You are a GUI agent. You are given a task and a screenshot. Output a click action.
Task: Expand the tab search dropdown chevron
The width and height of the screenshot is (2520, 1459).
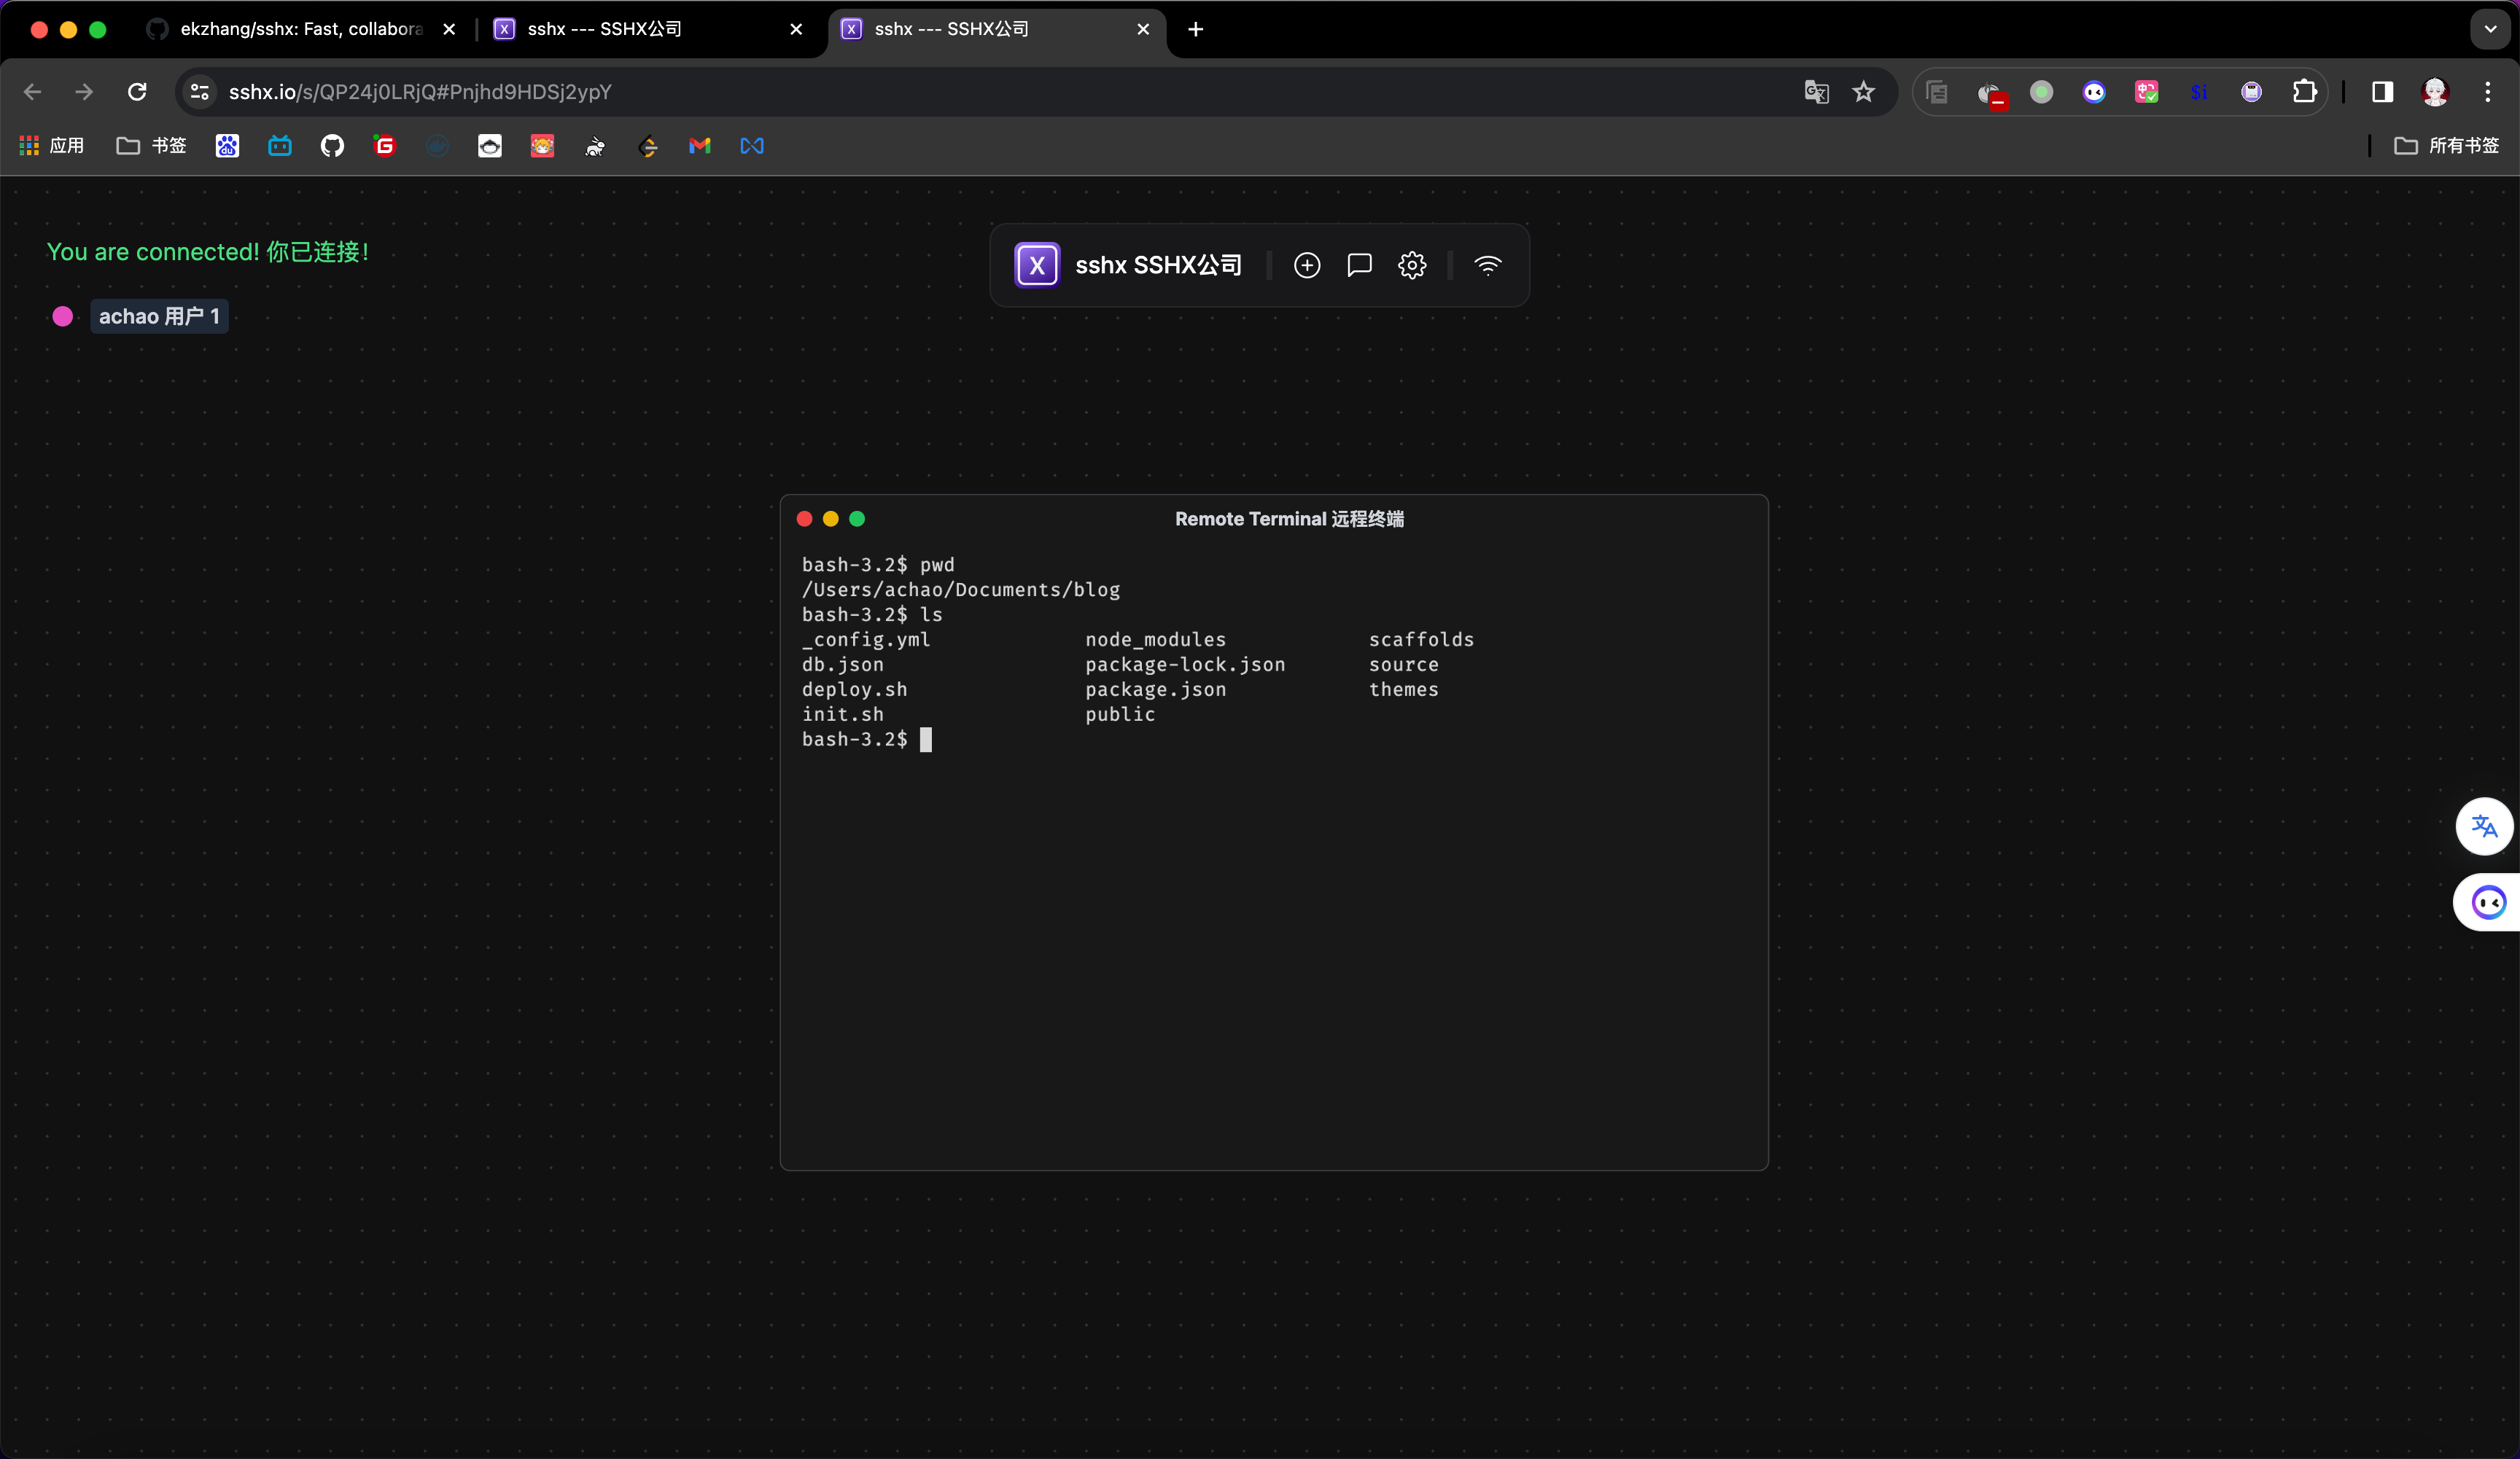[2490, 29]
